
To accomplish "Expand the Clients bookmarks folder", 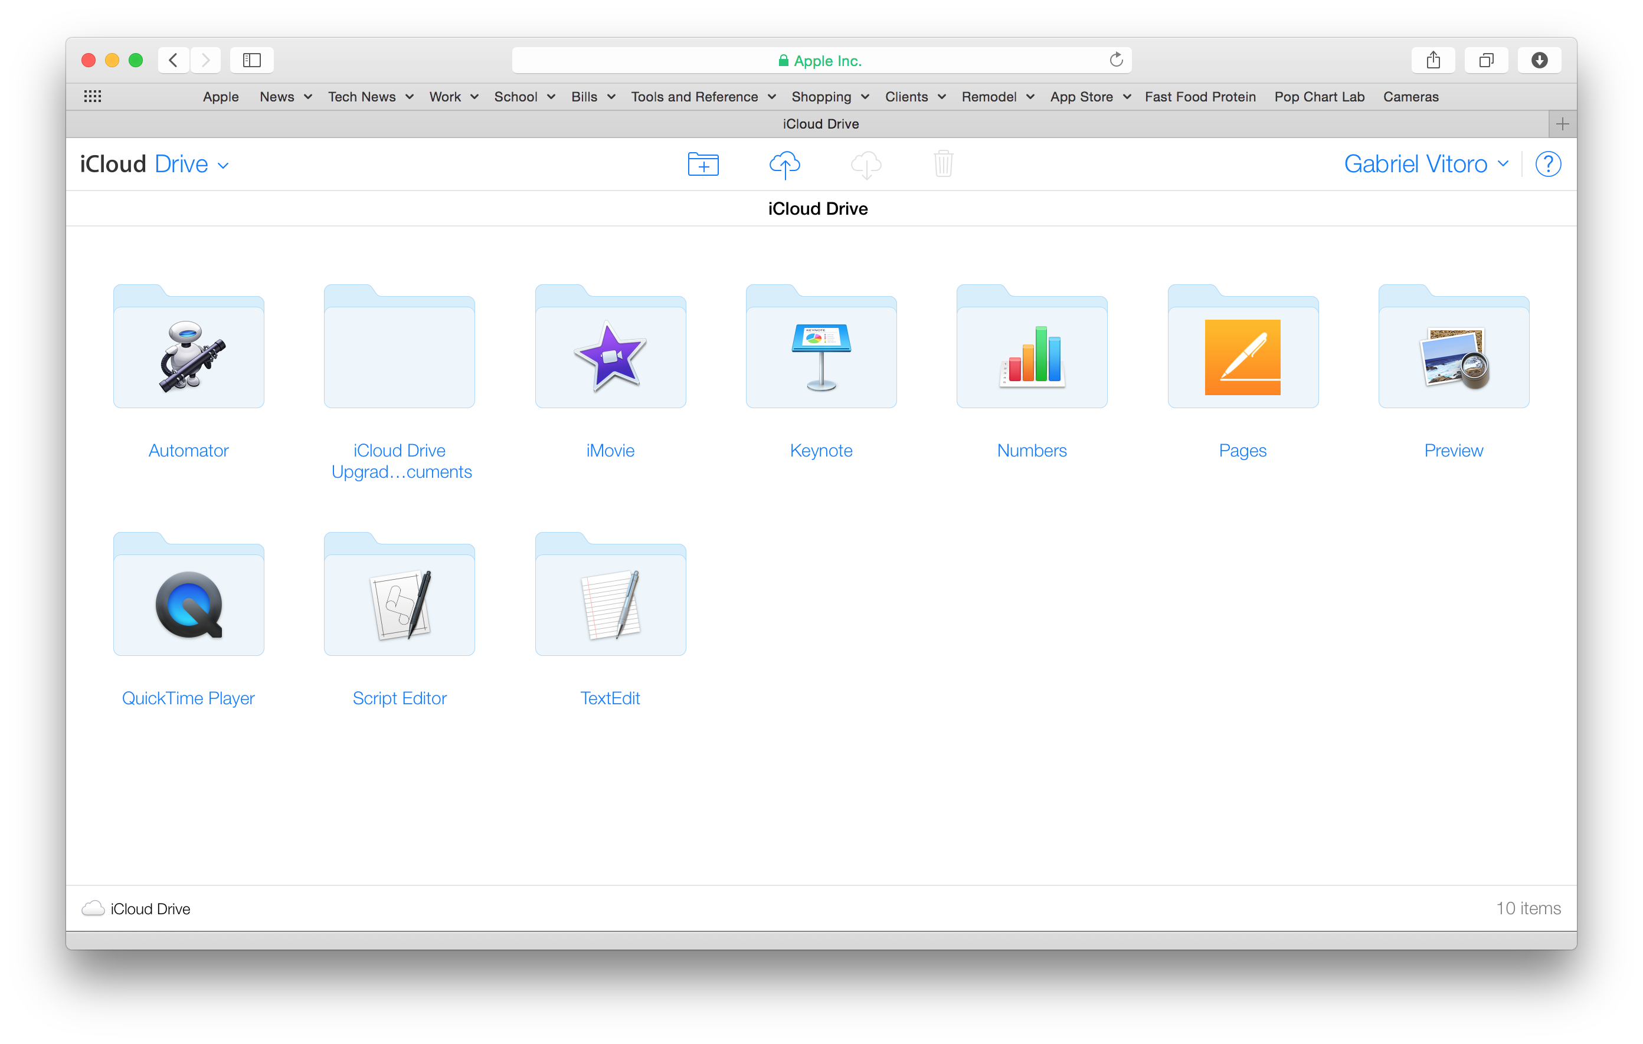I will (915, 97).
